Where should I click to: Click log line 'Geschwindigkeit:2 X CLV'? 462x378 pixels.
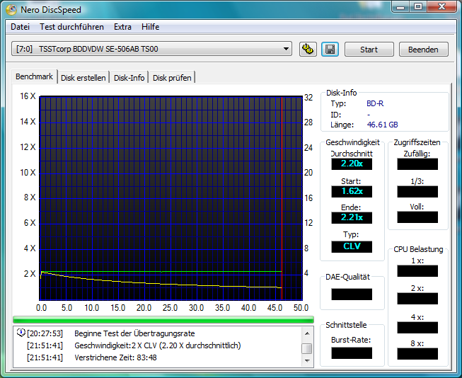[157, 345]
